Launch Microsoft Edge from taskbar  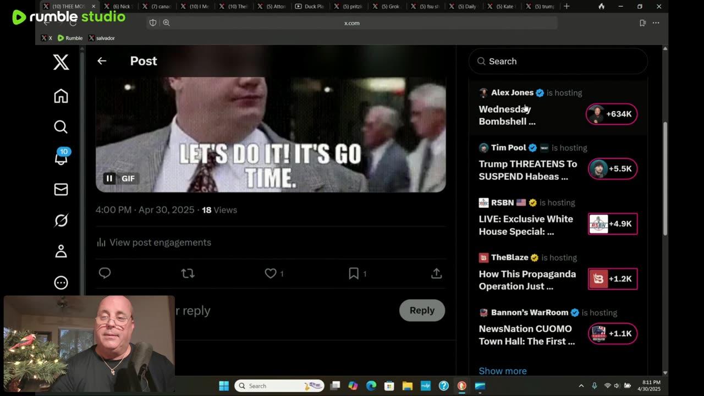point(371,386)
